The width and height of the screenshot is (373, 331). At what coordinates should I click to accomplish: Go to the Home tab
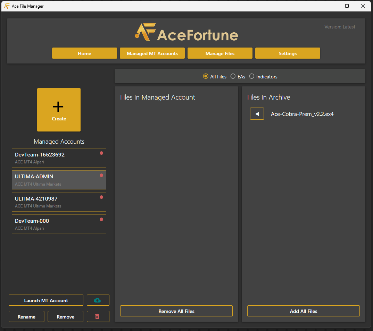(84, 53)
